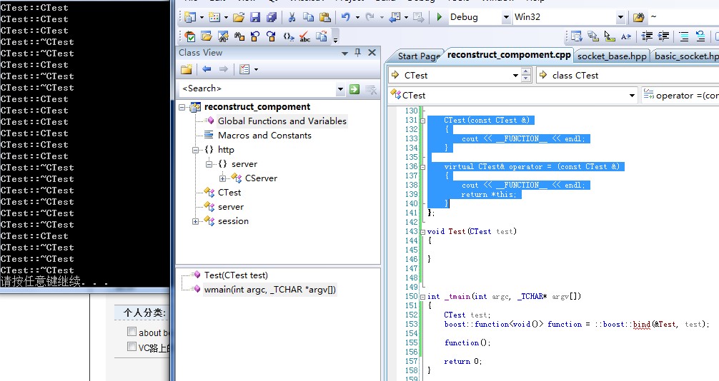This screenshot has width=719, height=381.
Task: Open the Class View Search dropdown arrow
Action: coord(340,89)
